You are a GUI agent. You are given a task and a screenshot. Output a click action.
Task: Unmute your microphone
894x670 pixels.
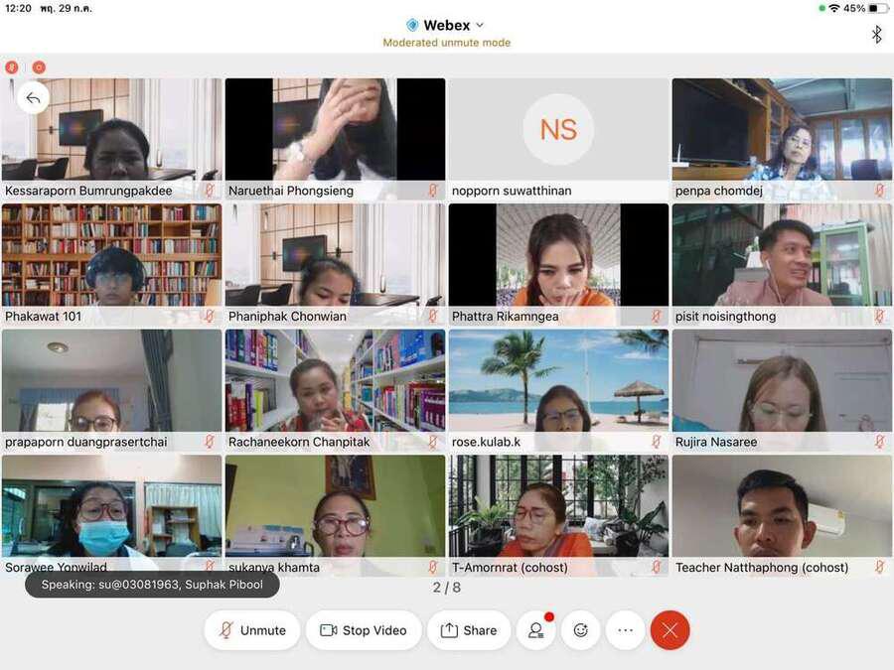click(x=252, y=630)
